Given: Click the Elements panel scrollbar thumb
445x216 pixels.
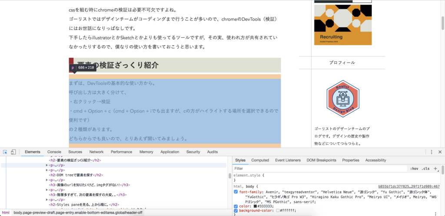Looking at the screenshot, I should tap(229, 176).
